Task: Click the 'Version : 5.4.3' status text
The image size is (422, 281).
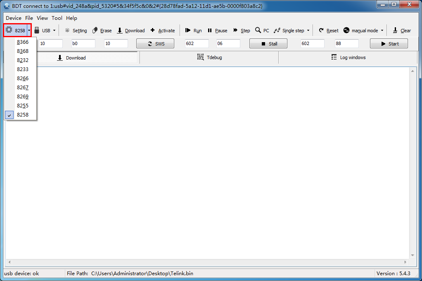Action: pyautogui.click(x=393, y=274)
